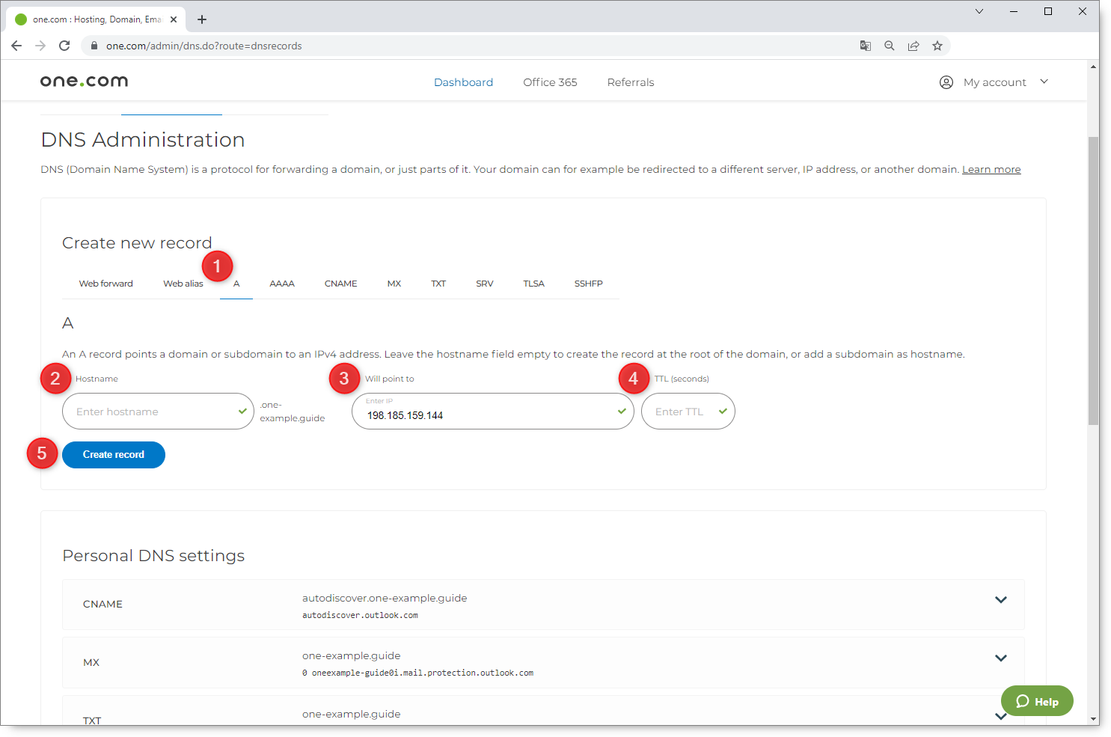Select the TXT record tab
Viewport: 1111px width, 737px height.
point(438,284)
